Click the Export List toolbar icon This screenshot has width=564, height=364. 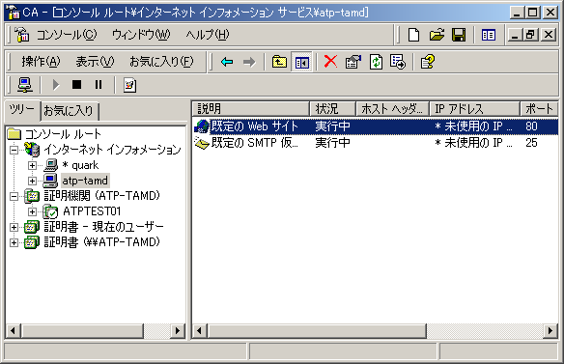coord(398,62)
